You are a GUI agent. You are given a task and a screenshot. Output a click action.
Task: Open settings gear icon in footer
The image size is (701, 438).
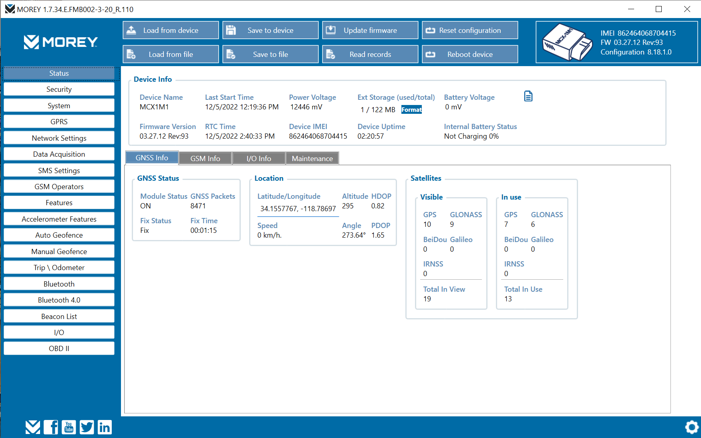point(692,427)
